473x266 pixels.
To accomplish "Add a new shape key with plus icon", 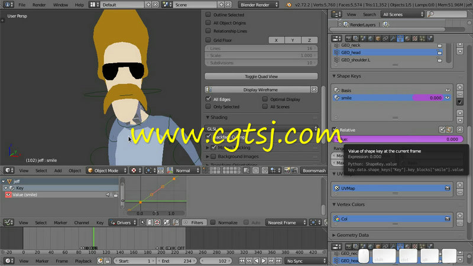I will (x=460, y=87).
